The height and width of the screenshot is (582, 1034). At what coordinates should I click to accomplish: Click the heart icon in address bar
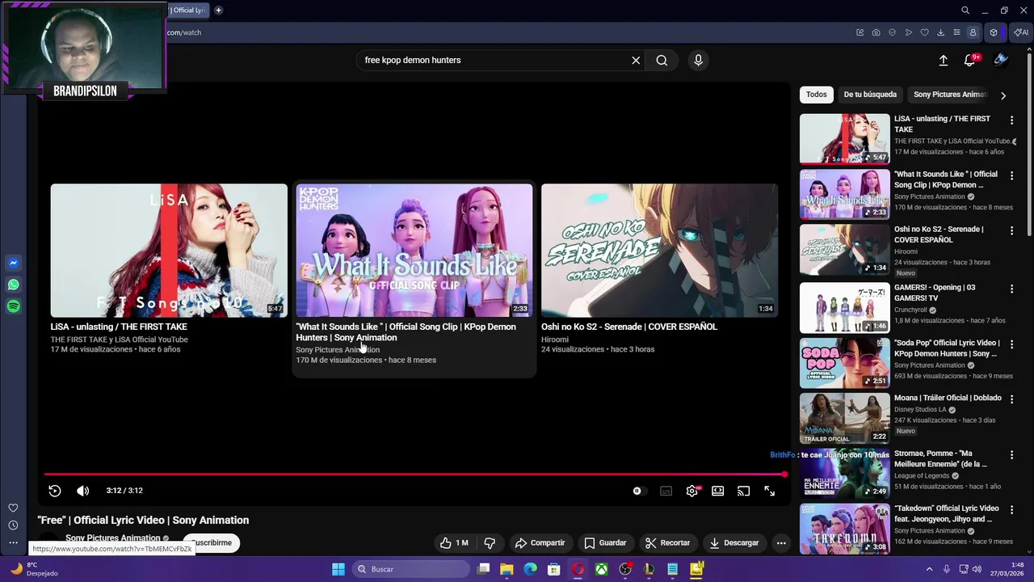[x=924, y=32]
